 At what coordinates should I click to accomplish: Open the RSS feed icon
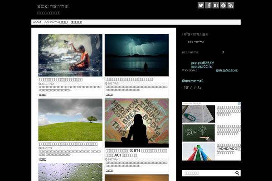pyautogui.click(x=231, y=5)
